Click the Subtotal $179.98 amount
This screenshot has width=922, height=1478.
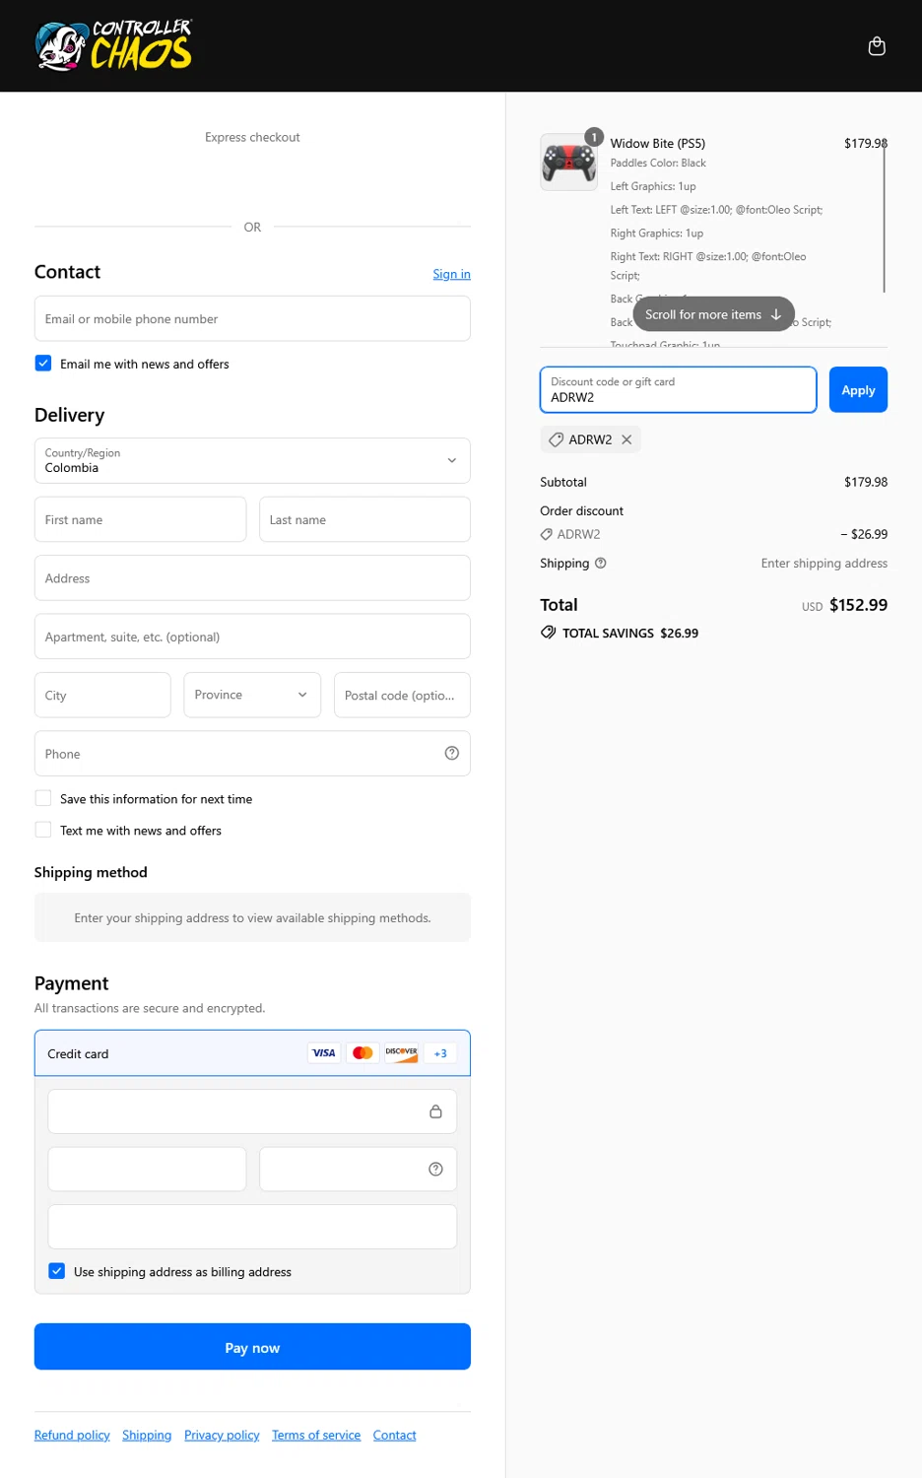(x=866, y=482)
